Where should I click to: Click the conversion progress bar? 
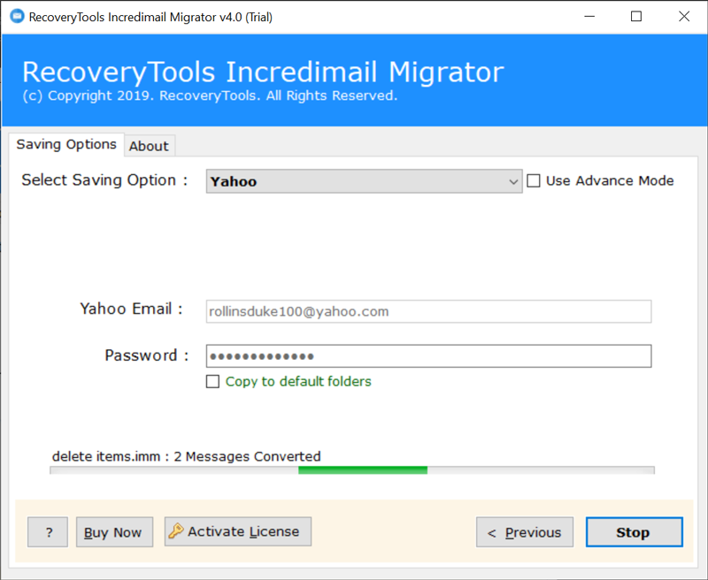(x=352, y=470)
